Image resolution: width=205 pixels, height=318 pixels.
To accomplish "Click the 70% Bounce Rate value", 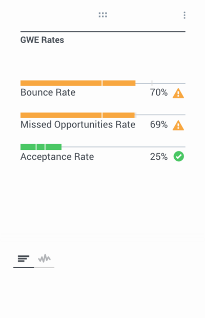I will pos(159,92).
